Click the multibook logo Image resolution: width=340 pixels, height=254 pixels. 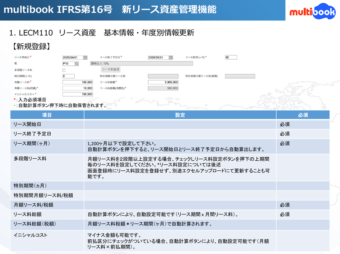pyautogui.click(x=312, y=11)
